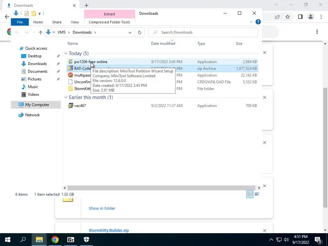Select the StormKitty folder icon

70,88
